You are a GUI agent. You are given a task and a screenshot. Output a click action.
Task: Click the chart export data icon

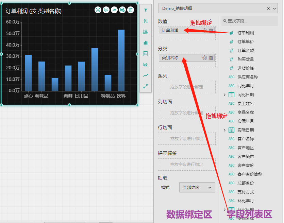click(x=122, y=10)
